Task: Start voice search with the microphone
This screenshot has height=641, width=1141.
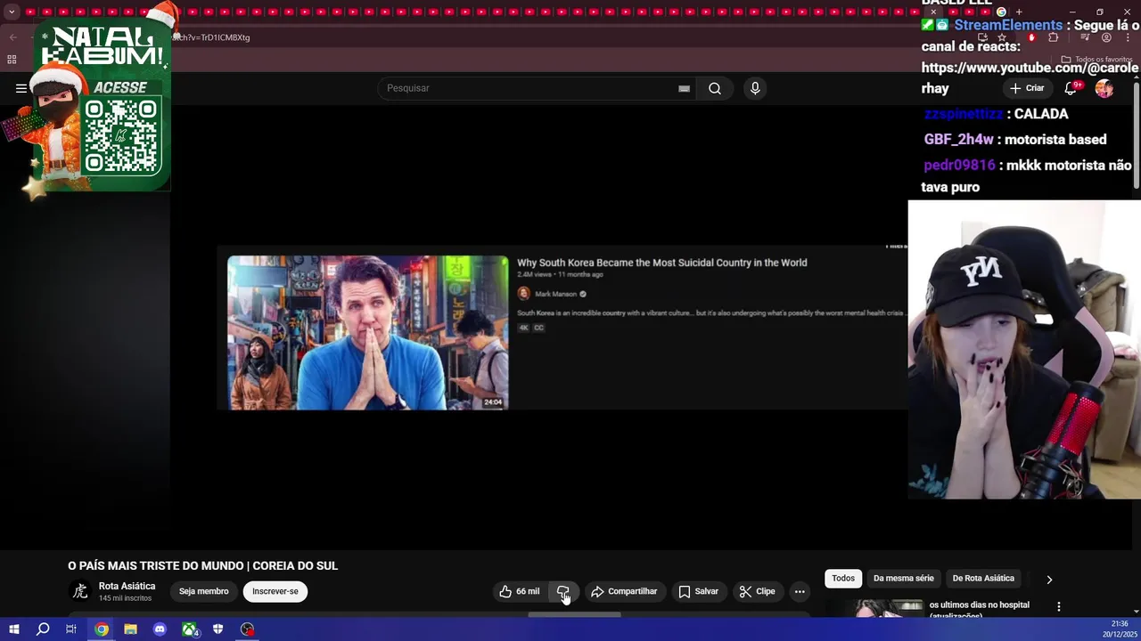Action: pyautogui.click(x=755, y=88)
